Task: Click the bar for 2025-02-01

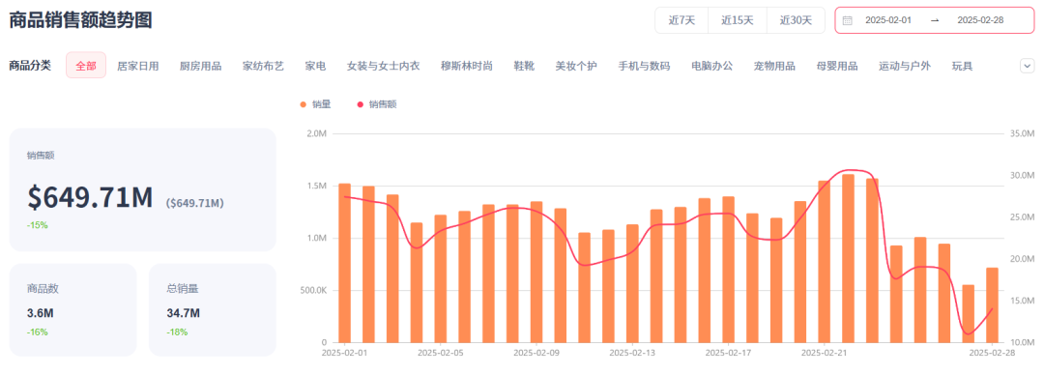Action: [x=344, y=263]
